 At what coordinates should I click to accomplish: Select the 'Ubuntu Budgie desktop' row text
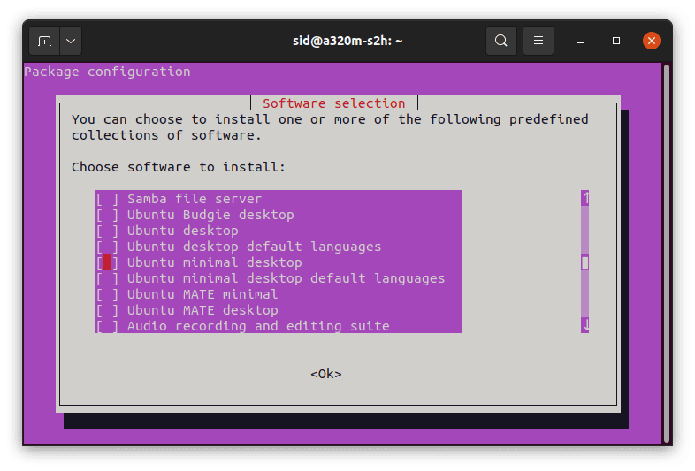(210, 215)
